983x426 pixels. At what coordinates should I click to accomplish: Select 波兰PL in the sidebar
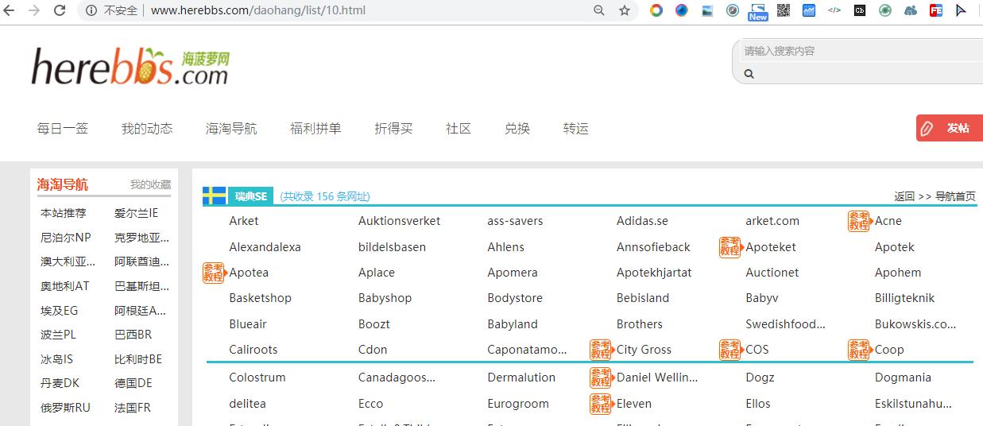click(x=58, y=335)
